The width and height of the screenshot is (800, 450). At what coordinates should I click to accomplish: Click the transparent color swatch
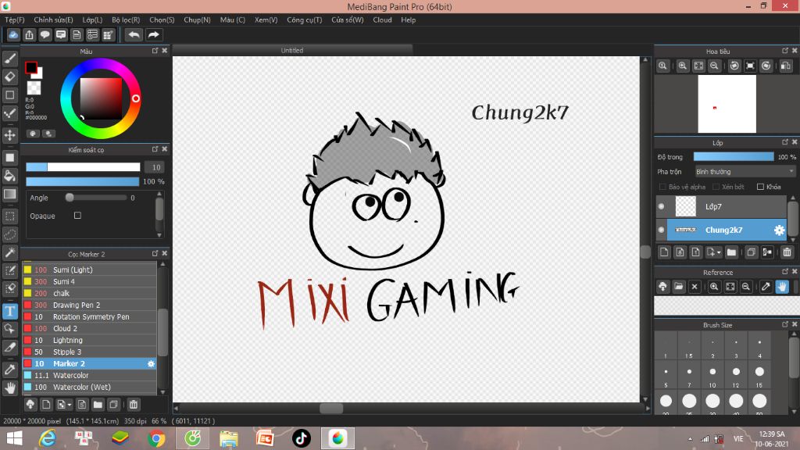(34, 87)
